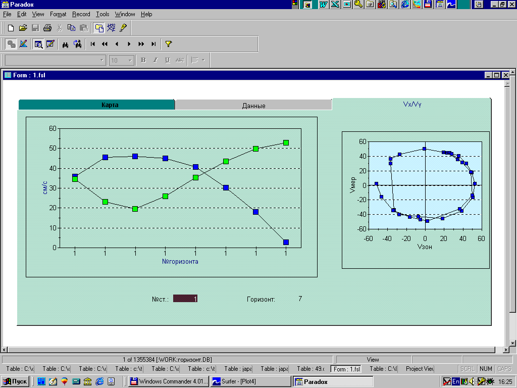Expand the font name dropdown
517x388 pixels.
tap(101, 60)
